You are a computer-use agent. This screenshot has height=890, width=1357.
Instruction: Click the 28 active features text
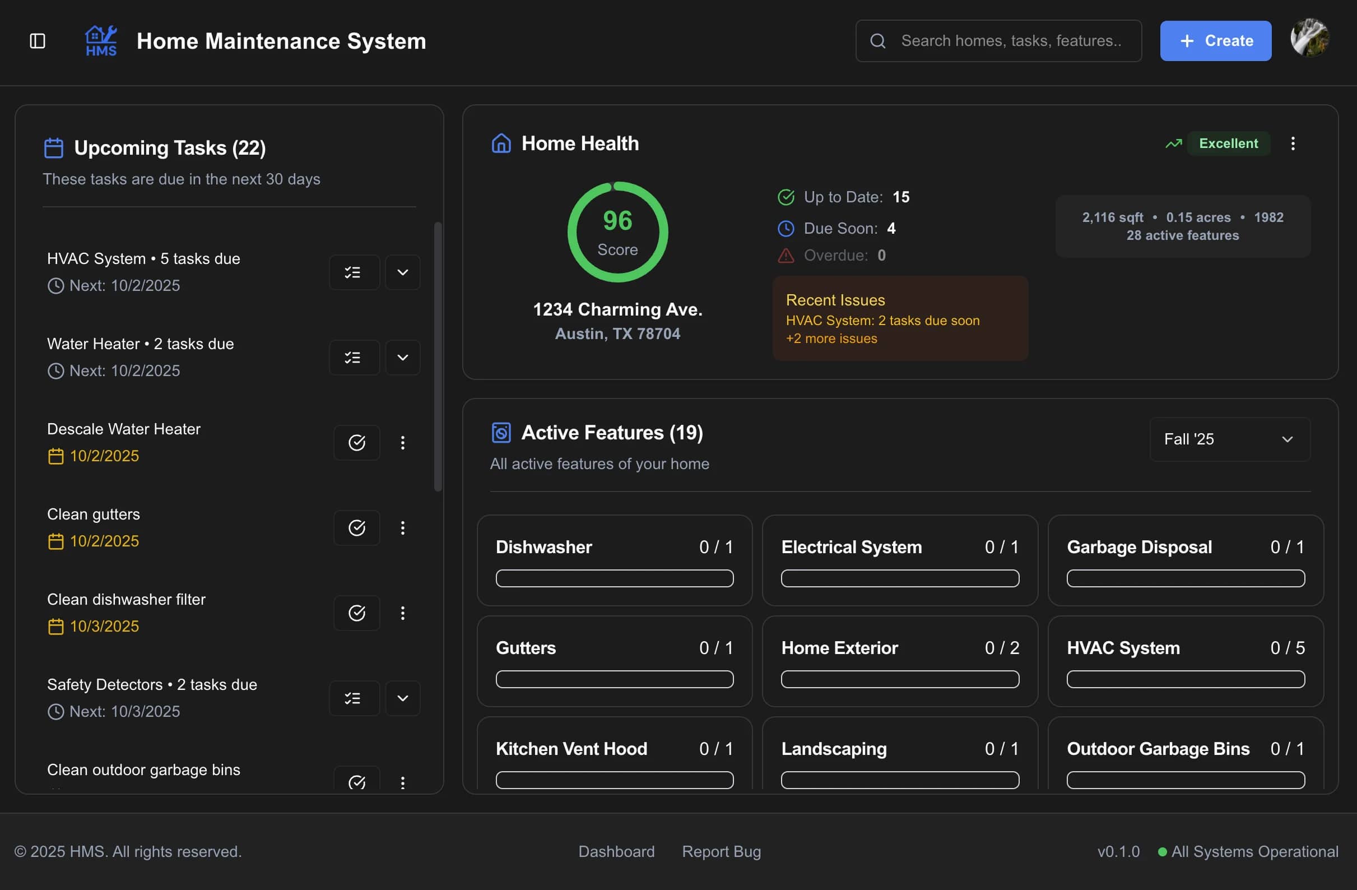click(1183, 235)
